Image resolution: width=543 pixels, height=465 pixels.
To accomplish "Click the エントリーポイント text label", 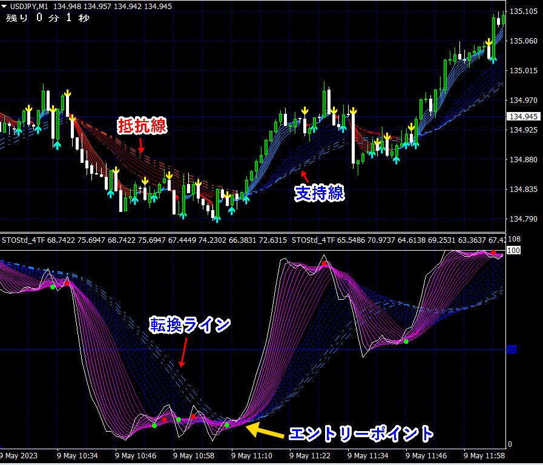I will [x=361, y=434].
